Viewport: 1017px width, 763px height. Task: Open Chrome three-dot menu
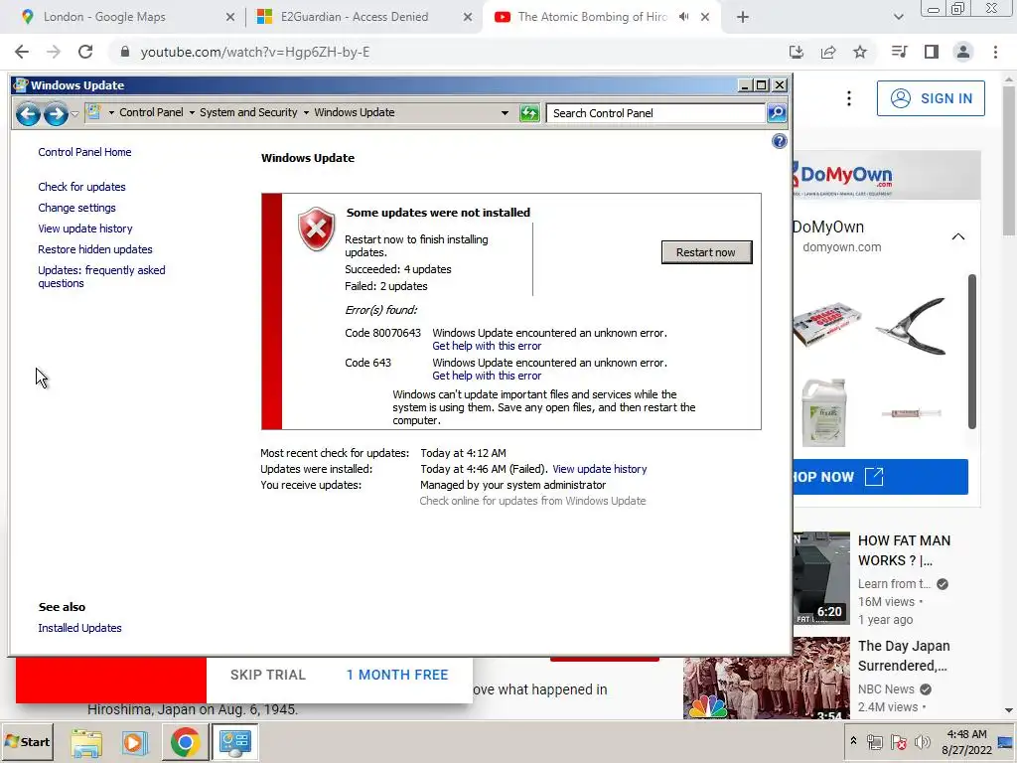[x=995, y=52]
